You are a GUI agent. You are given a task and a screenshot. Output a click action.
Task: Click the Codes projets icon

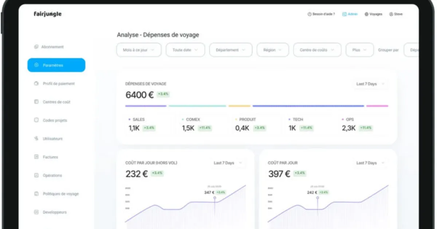(x=36, y=120)
